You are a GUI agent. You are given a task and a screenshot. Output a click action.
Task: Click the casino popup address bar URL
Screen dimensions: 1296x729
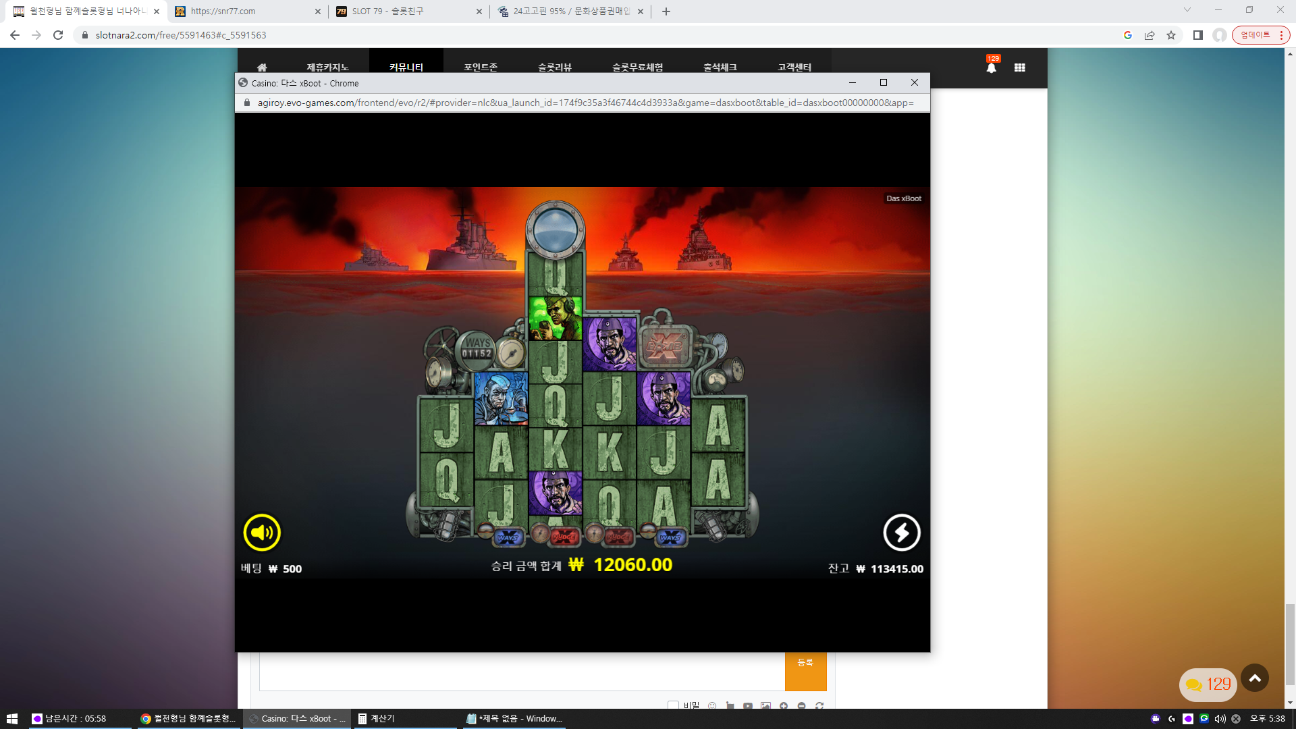tap(585, 103)
